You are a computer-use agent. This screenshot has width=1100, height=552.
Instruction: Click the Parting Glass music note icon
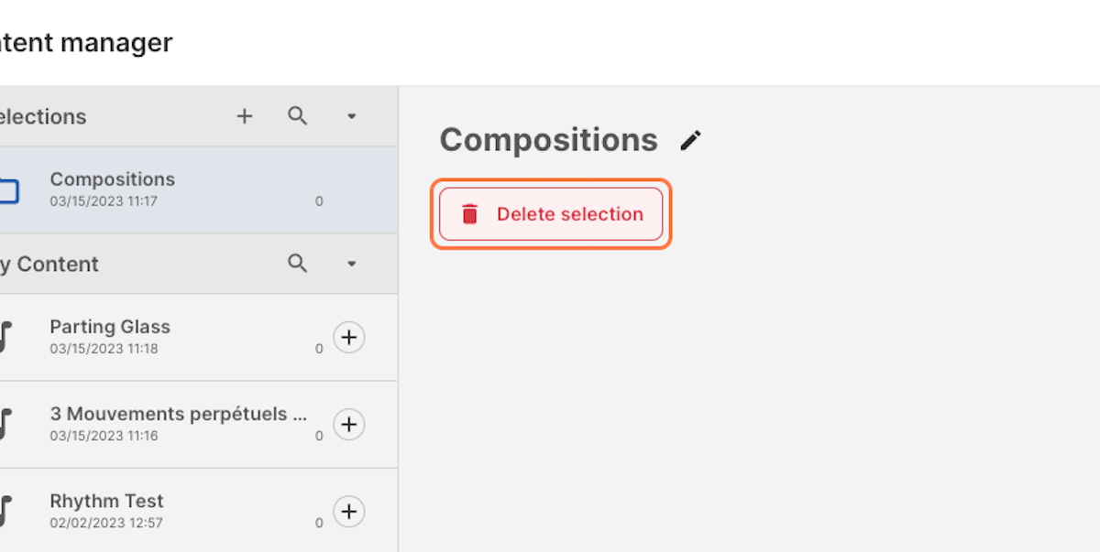pyautogui.click(x=5, y=338)
